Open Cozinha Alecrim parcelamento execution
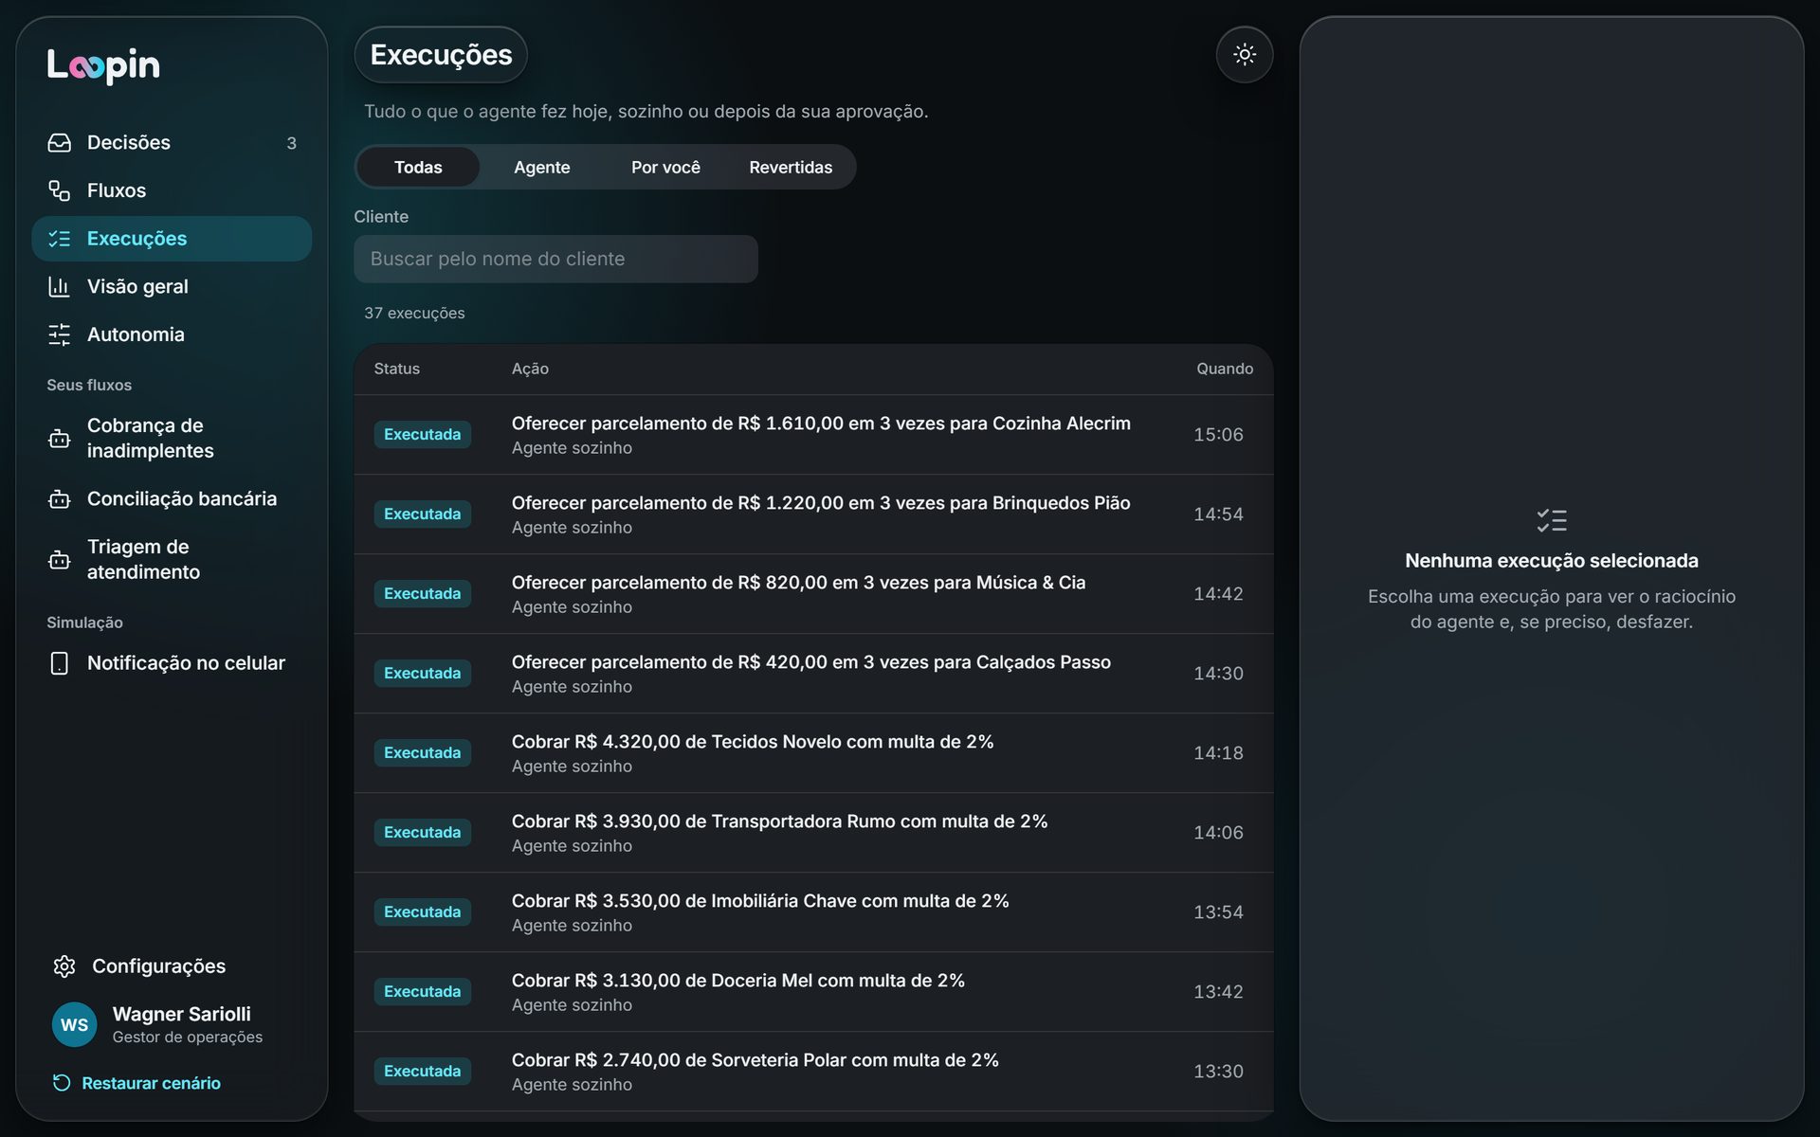 point(813,435)
